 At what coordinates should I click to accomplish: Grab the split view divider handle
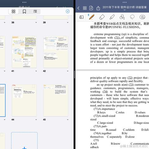click(74, 74)
